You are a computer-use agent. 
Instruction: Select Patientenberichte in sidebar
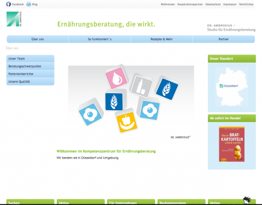tap(30, 74)
